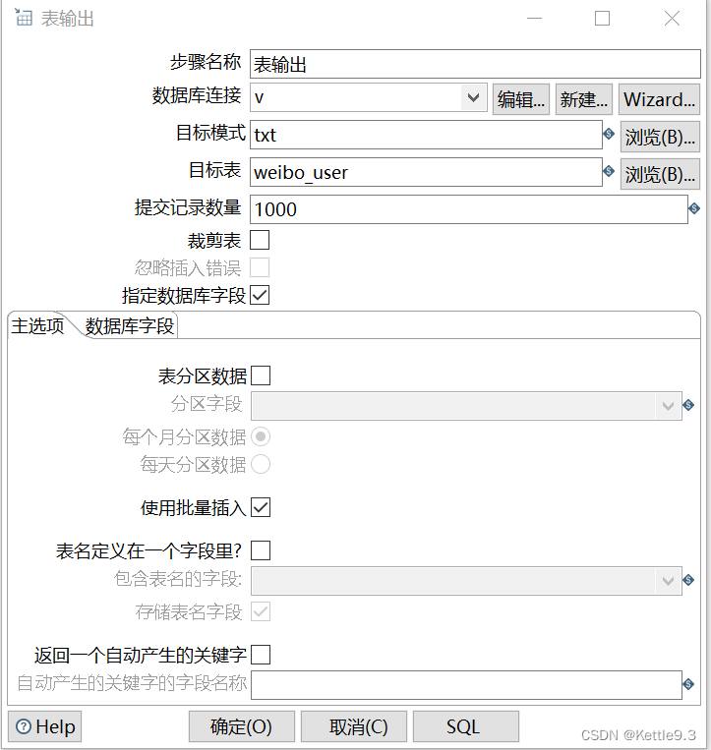Click variable icon next to 目标模式 field
This screenshot has width=711, height=750.
(609, 134)
